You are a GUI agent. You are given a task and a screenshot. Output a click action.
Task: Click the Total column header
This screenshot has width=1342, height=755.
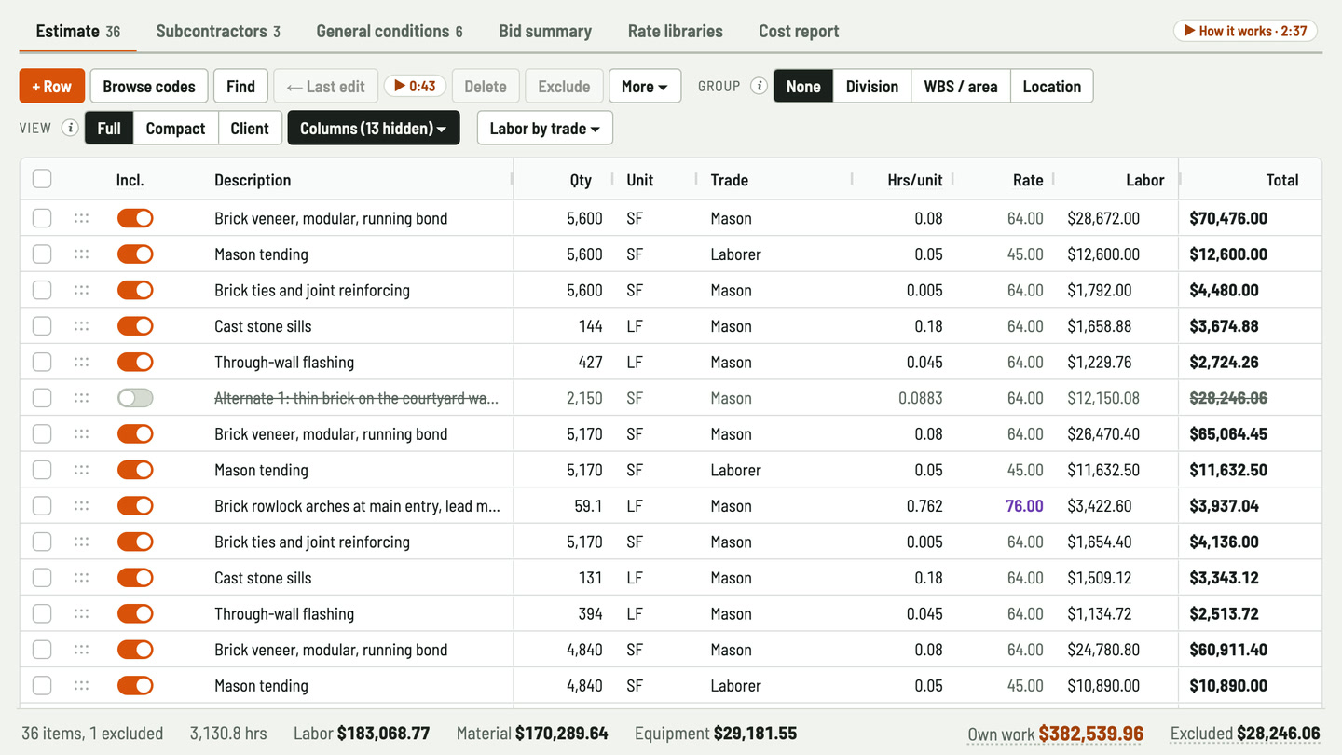(x=1282, y=180)
